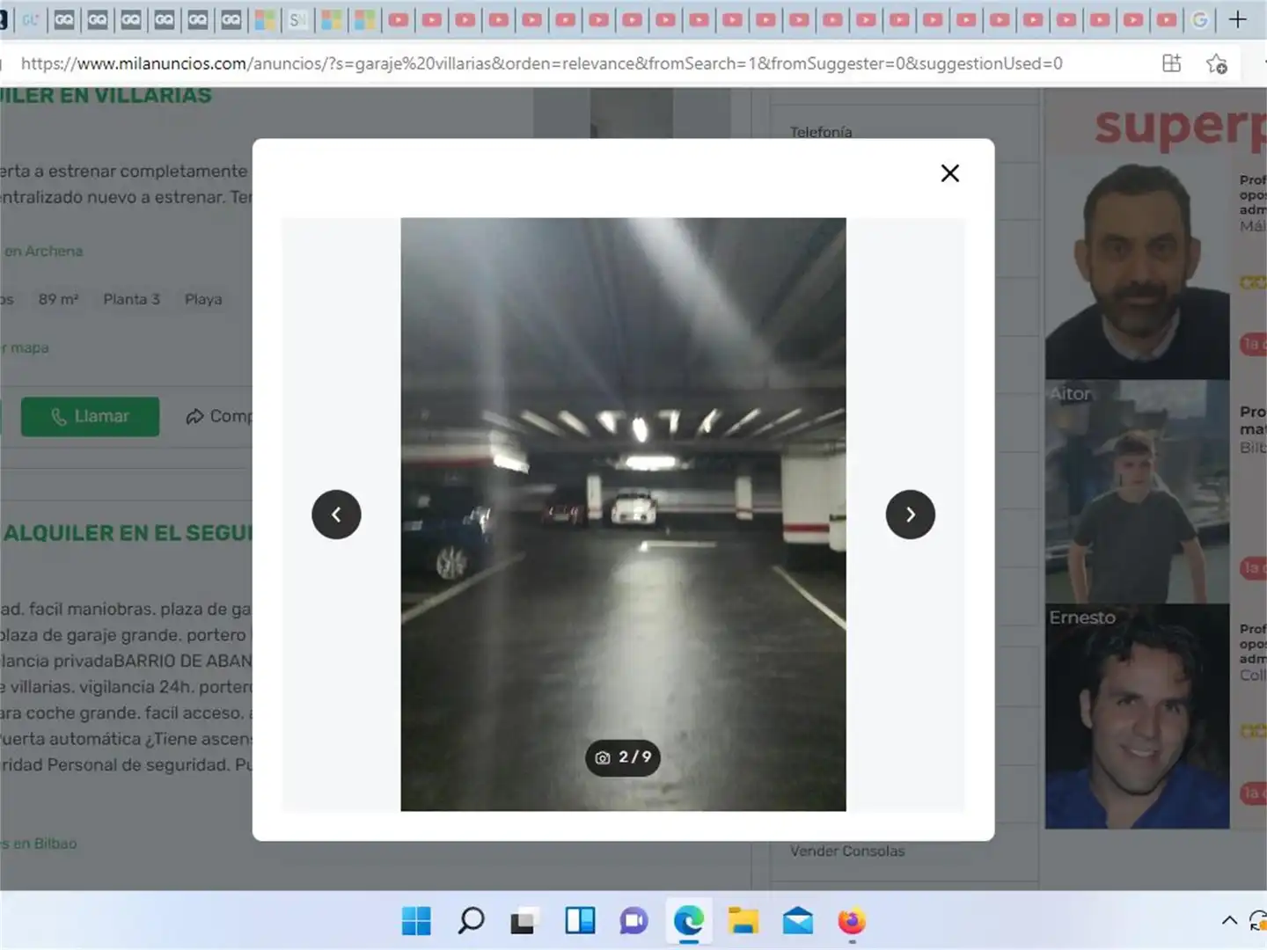This screenshot has height=950, width=1267.
Task: Click the 'Playa' listing tag
Action: (203, 299)
